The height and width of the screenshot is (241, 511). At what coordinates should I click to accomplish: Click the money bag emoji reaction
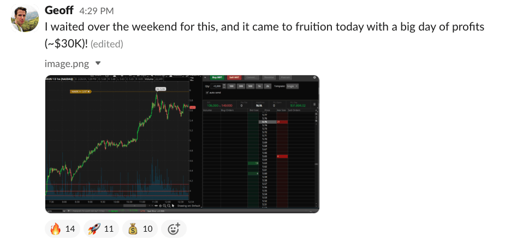pos(139,229)
